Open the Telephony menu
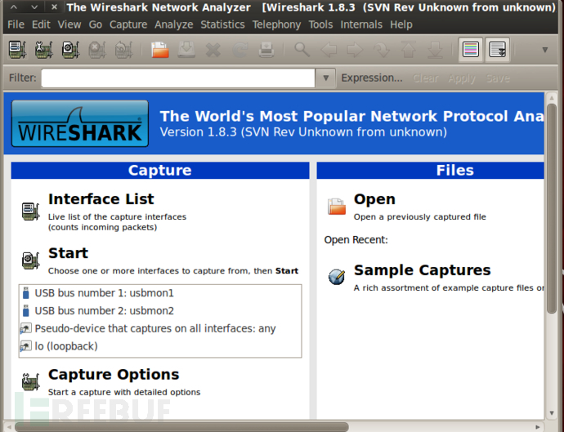Screen dimensions: 564x432 point(276,24)
